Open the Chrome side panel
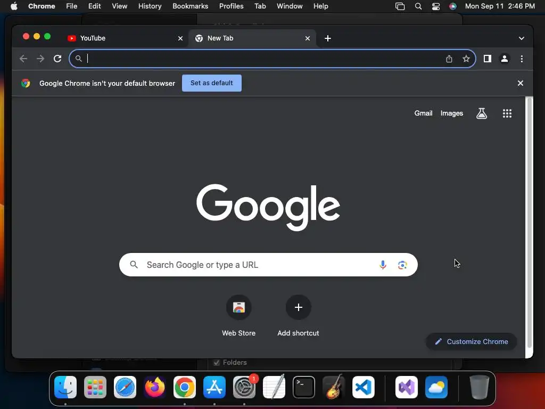545x409 pixels. coord(488,59)
